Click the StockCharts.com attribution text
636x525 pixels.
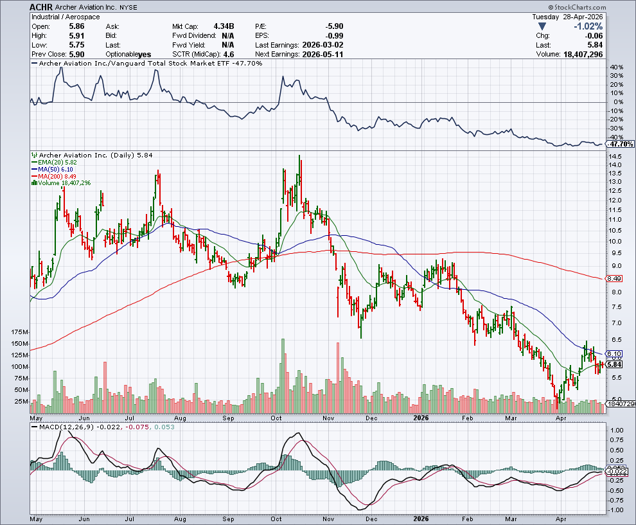point(577,7)
